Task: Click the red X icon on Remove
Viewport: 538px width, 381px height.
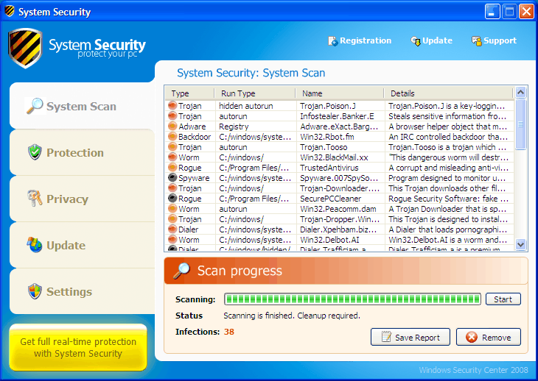Action: [472, 337]
